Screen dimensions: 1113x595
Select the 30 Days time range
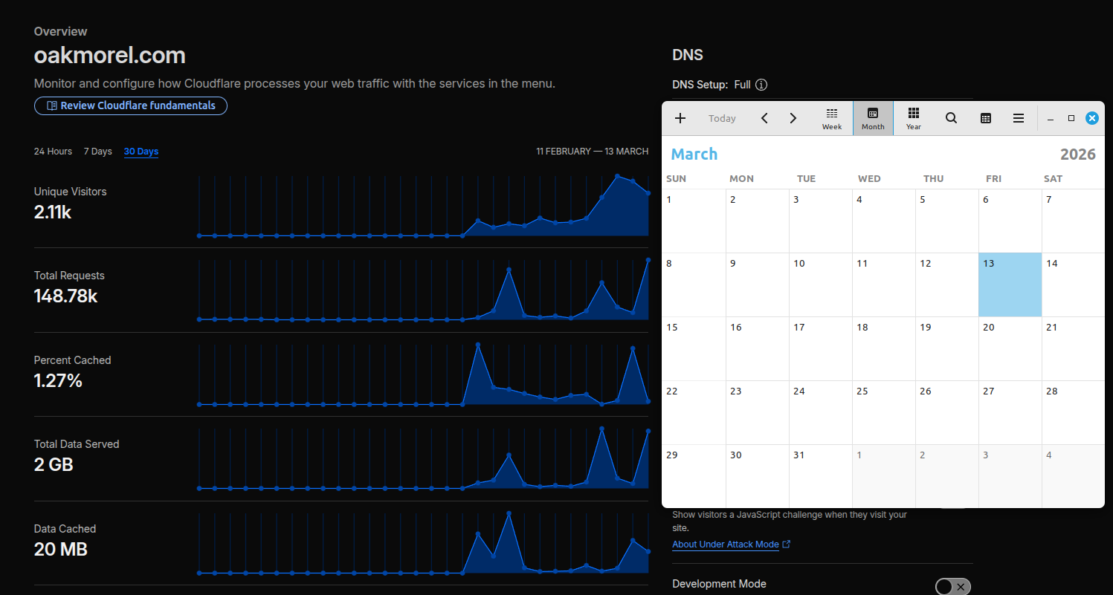pos(141,152)
